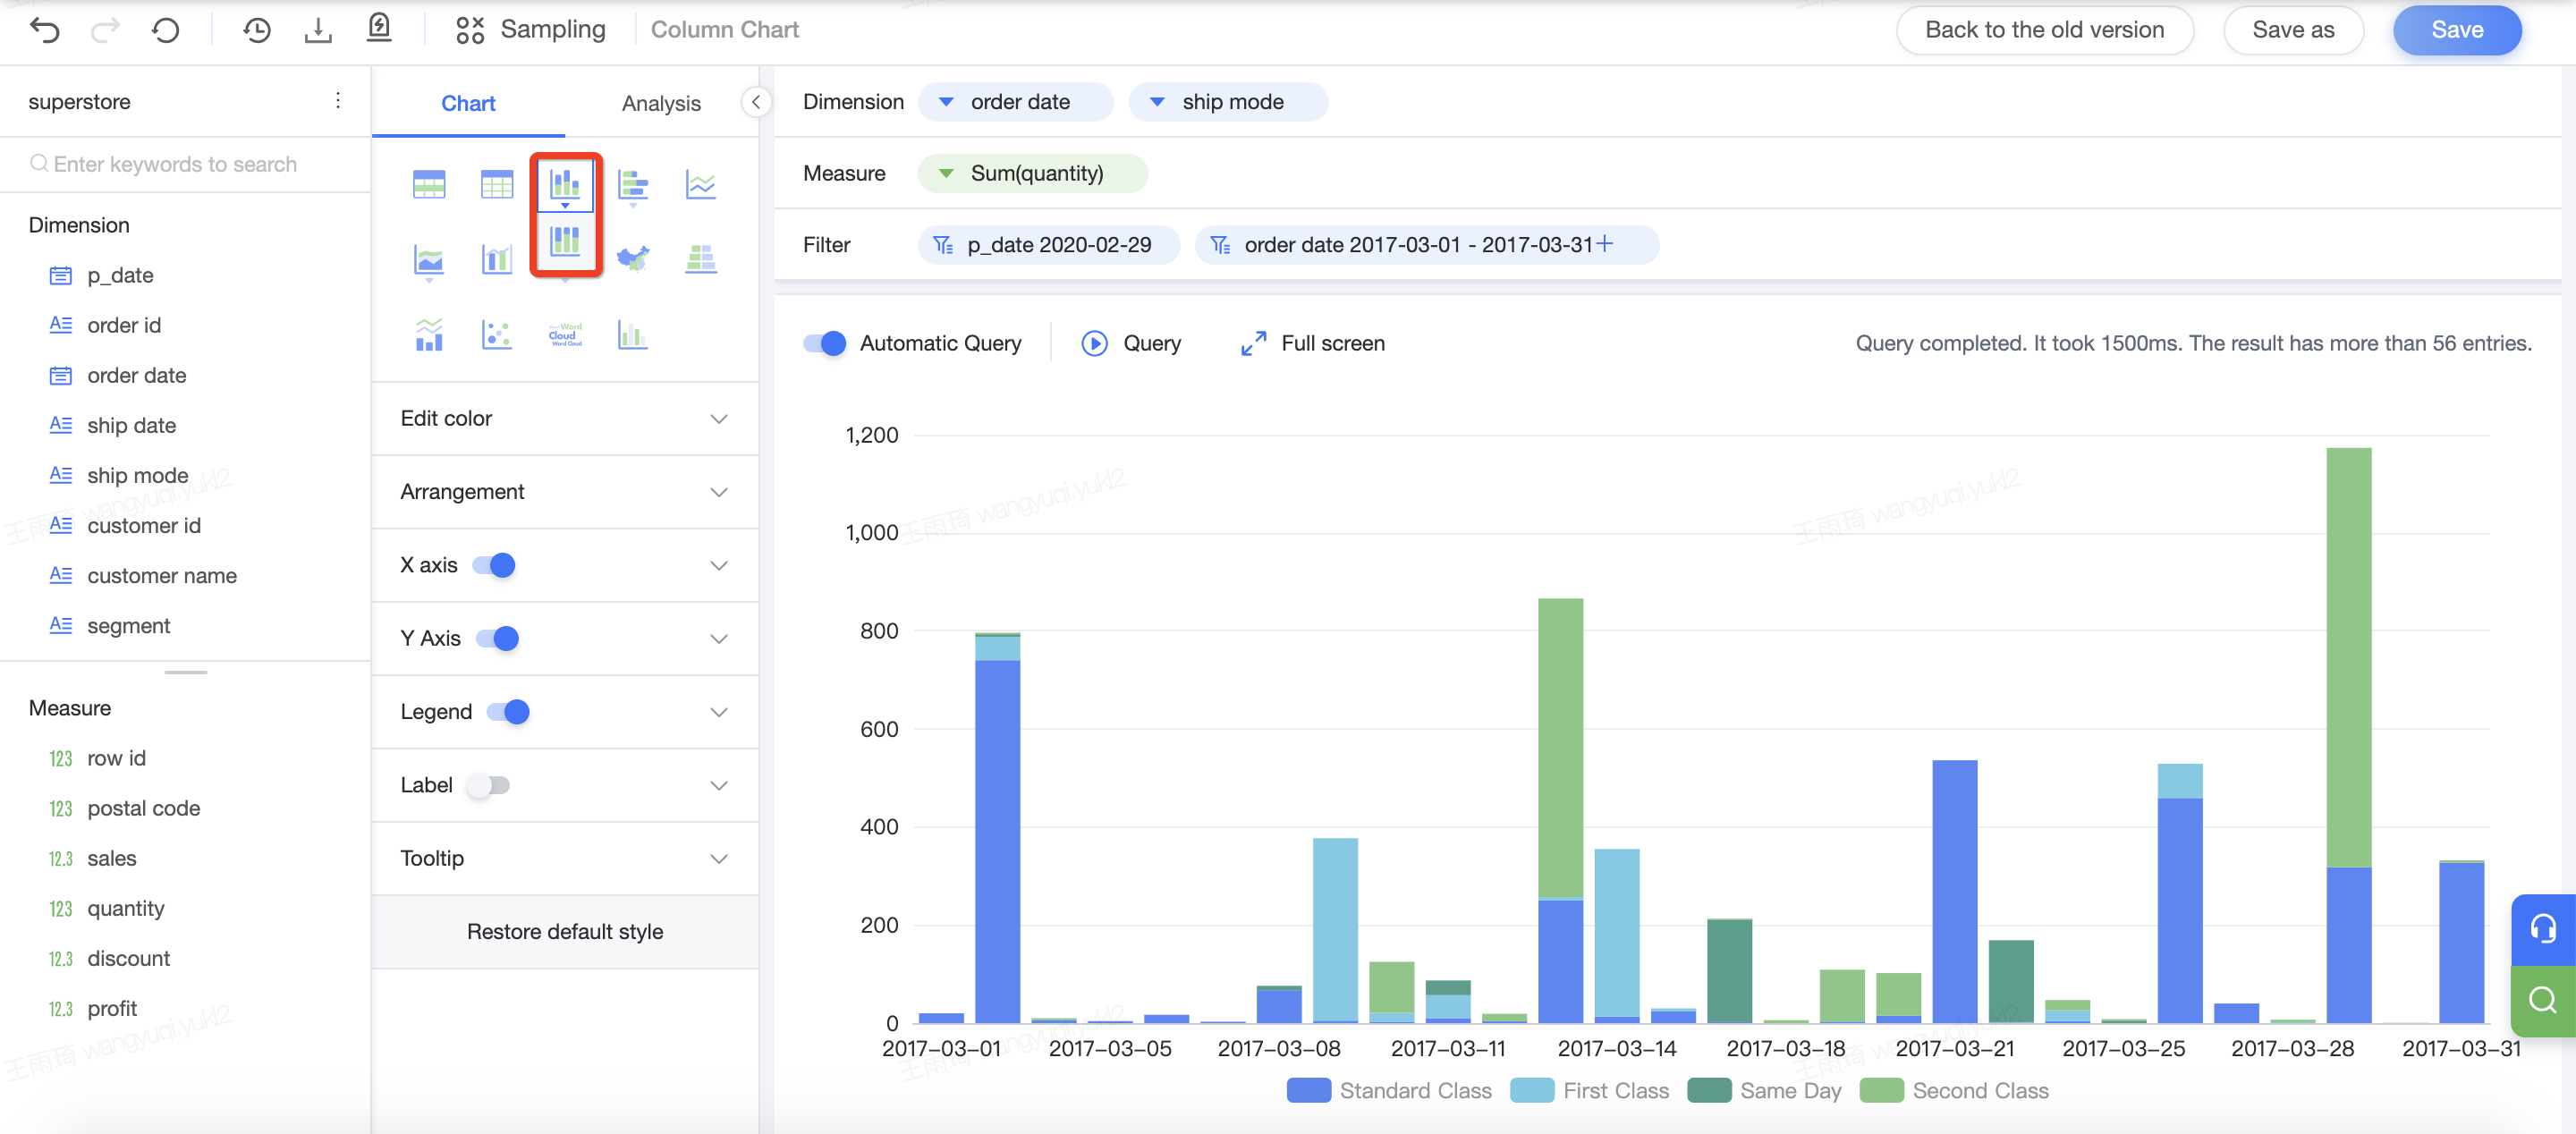
Task: Select the ship date dimension field
Action: click(x=131, y=425)
